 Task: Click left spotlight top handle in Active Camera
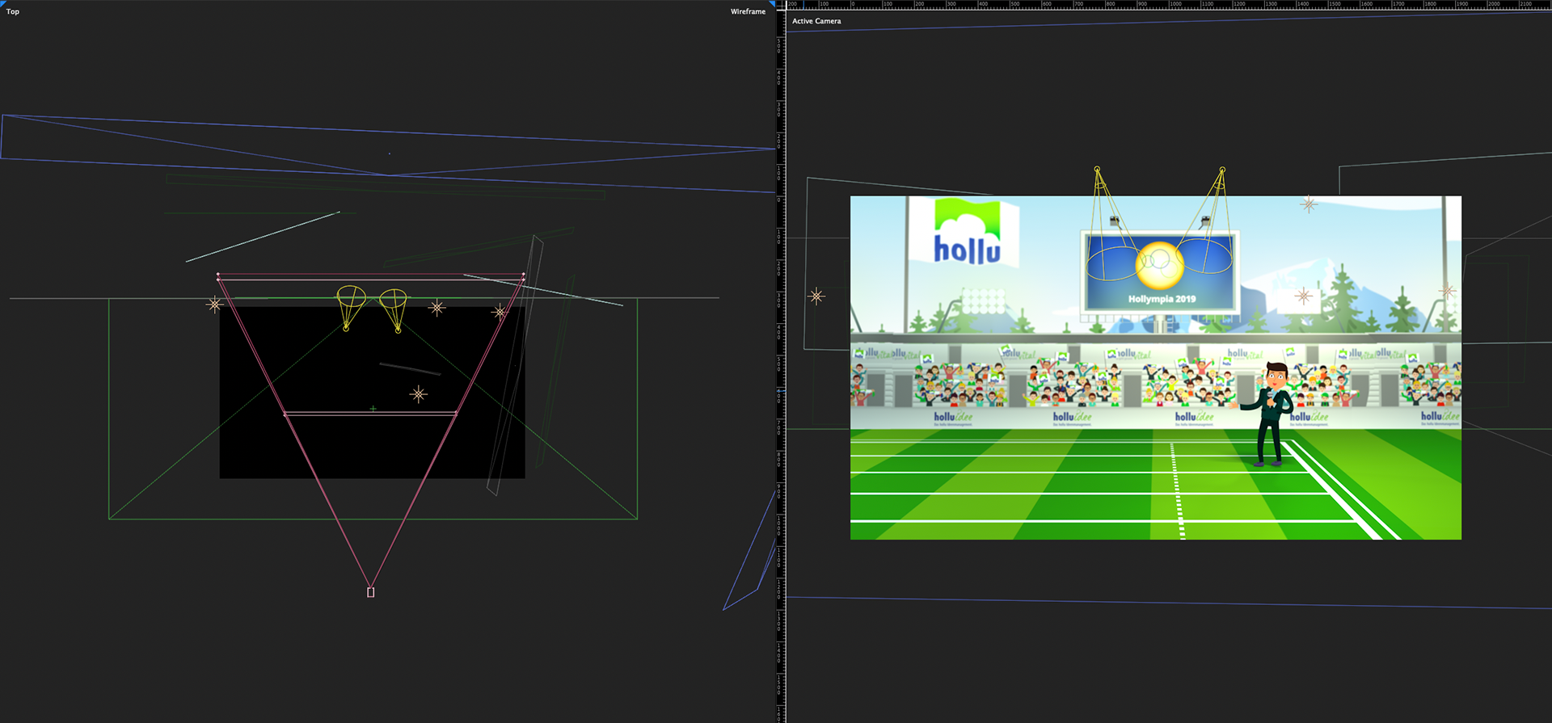pos(1097,169)
